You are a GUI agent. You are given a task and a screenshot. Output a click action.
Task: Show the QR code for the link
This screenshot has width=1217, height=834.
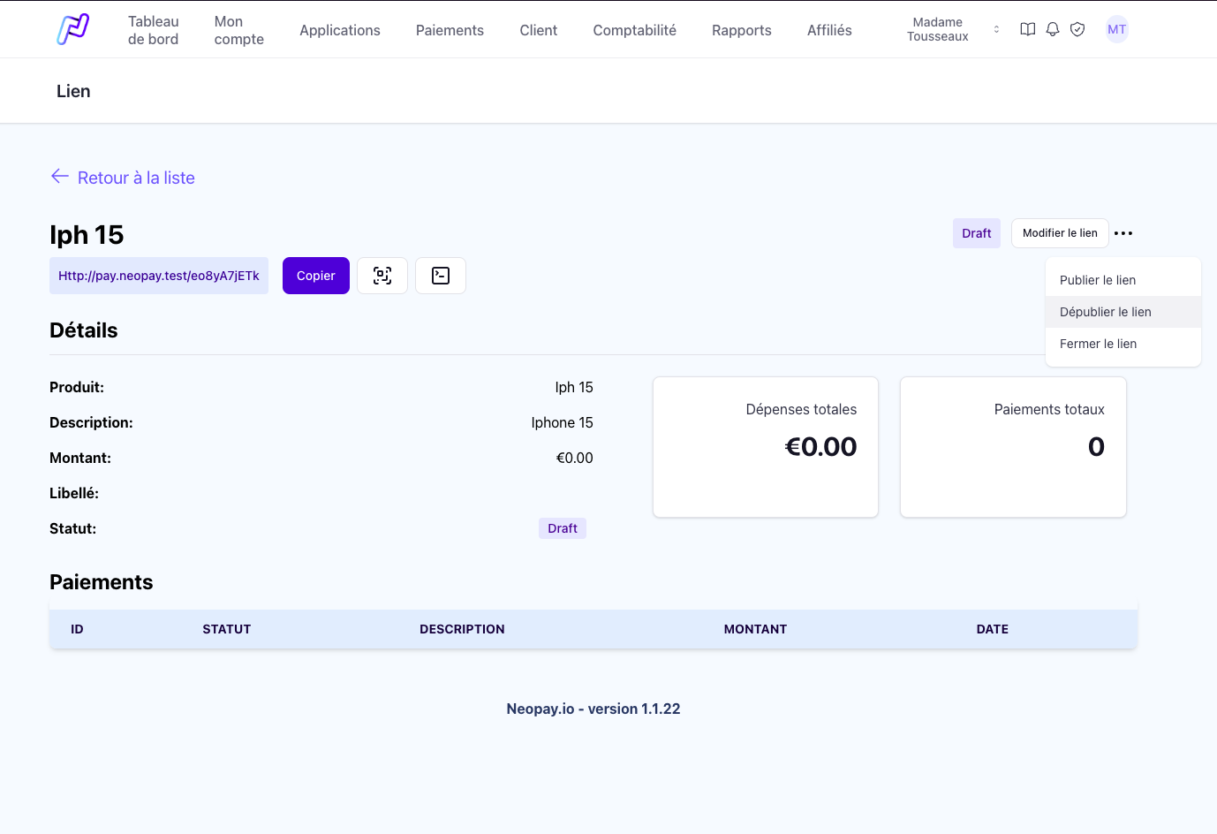[382, 276]
